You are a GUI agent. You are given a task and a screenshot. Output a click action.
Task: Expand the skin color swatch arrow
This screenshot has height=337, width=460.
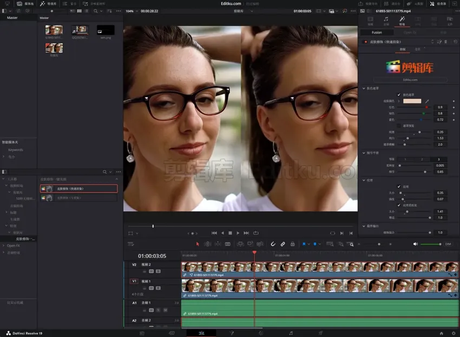[399, 101]
